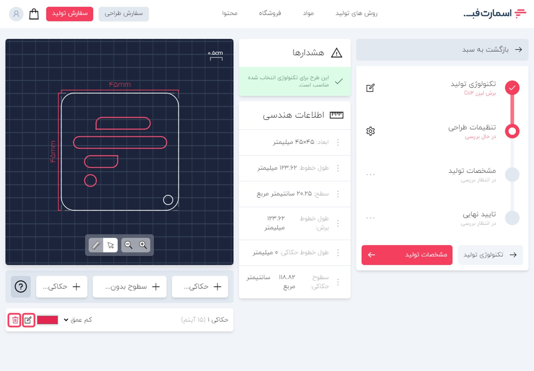534x371 pixels.
Task: Open the help question mark button
Action: (x=21, y=287)
